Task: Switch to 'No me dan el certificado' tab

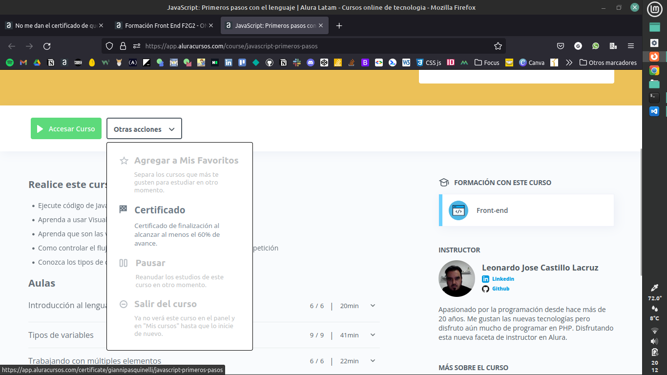Action: (55, 25)
